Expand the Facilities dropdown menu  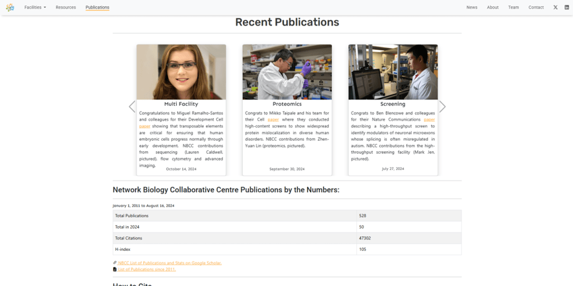(35, 7)
